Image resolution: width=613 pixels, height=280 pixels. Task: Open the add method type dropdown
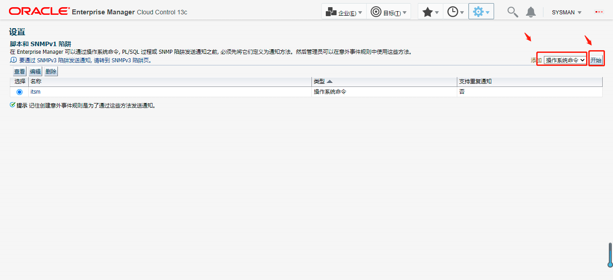pyautogui.click(x=565, y=60)
